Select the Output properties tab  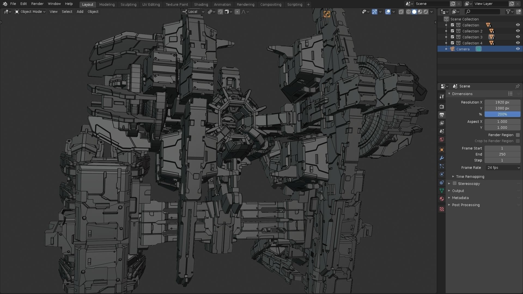coord(442,115)
